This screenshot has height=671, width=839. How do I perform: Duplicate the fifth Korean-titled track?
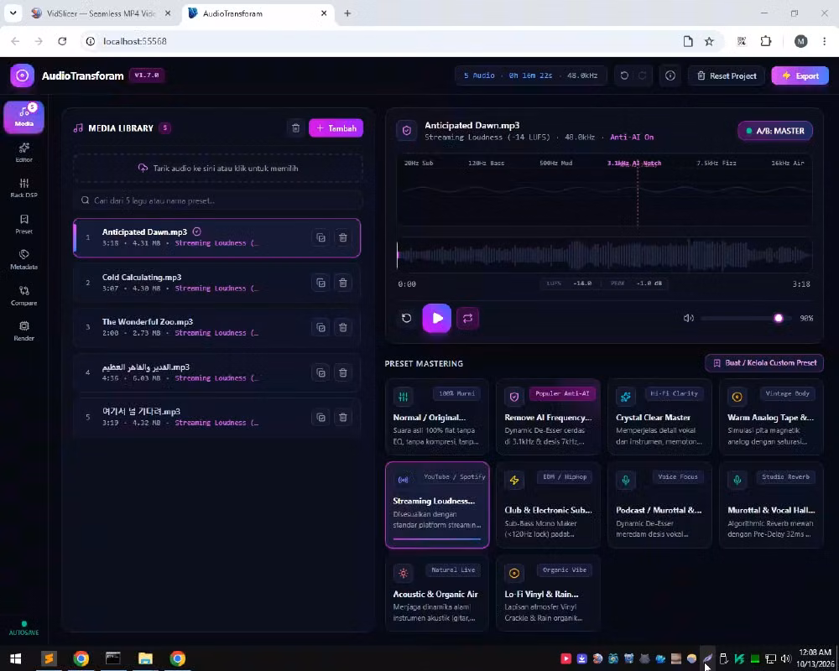click(x=320, y=418)
